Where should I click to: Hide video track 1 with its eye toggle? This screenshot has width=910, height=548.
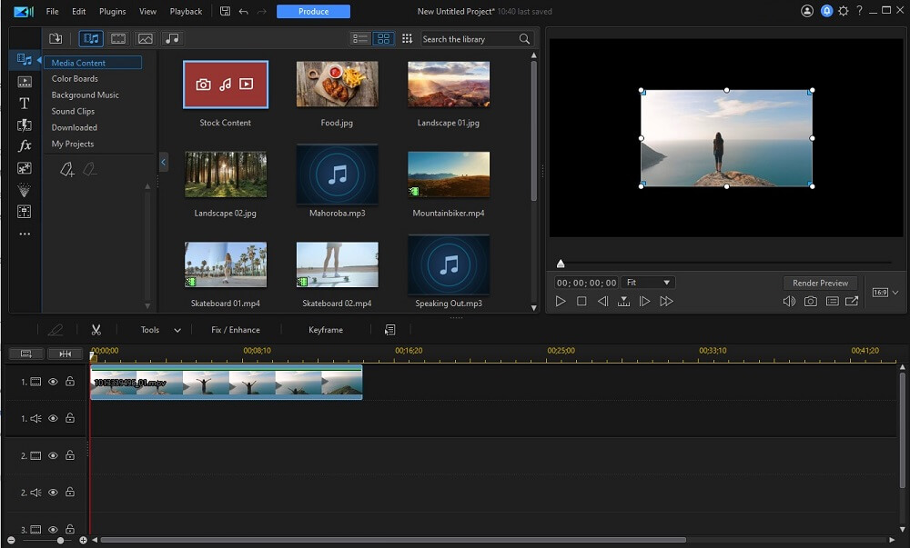[53, 381]
